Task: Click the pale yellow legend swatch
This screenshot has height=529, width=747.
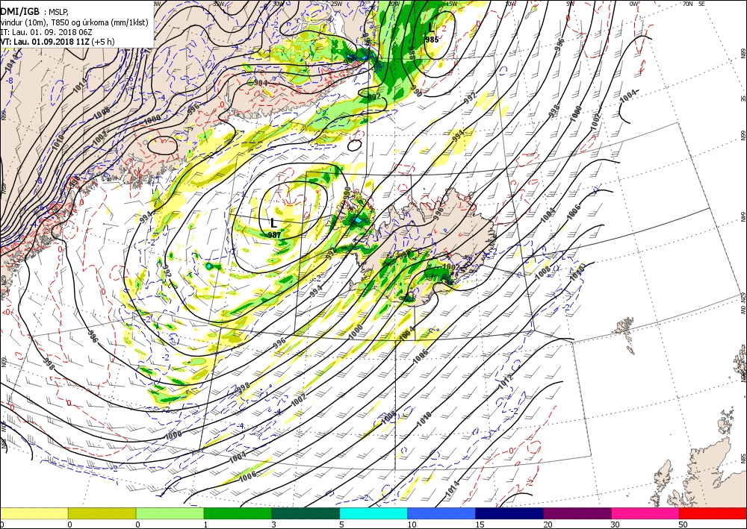Action: coord(34,513)
